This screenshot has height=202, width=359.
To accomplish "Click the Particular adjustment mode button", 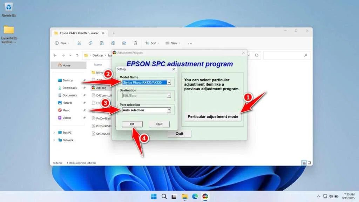I will [213, 116].
